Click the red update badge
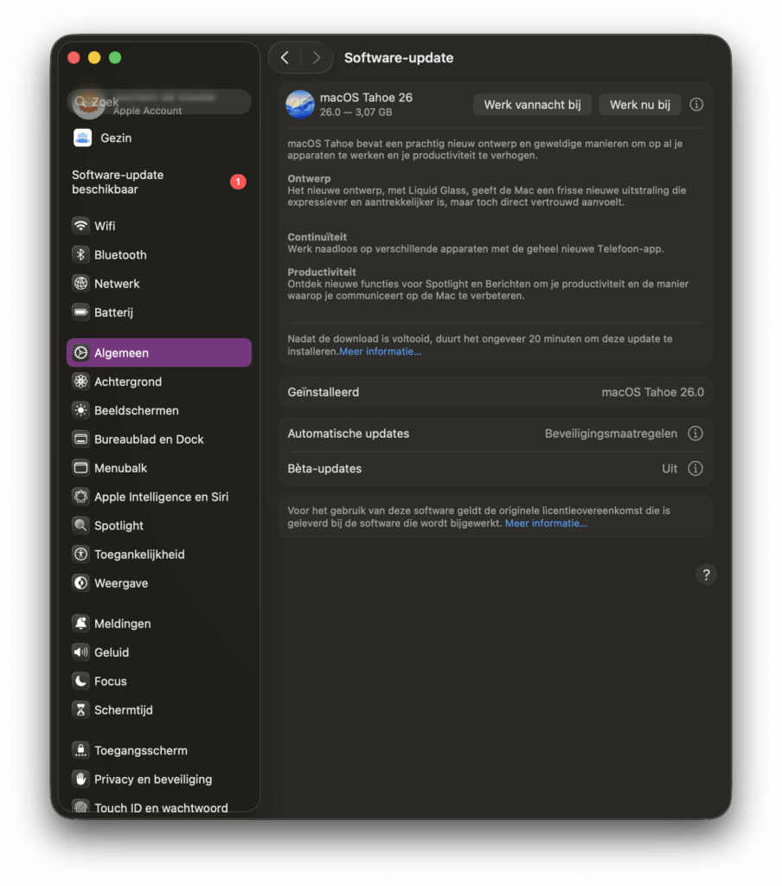 pos(238,182)
